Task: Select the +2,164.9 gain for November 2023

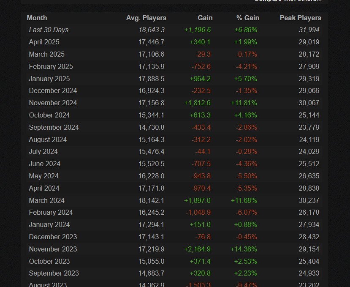Action: (x=197, y=249)
